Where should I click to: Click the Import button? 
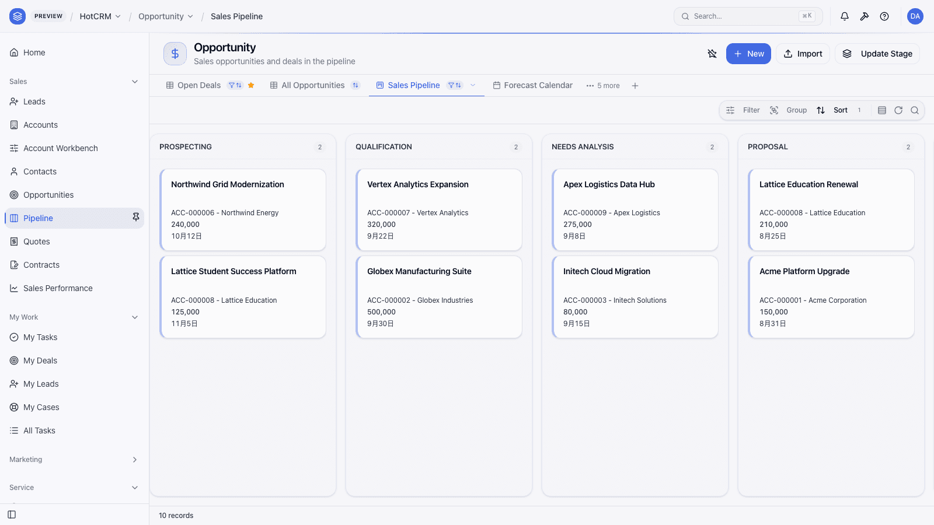(803, 54)
